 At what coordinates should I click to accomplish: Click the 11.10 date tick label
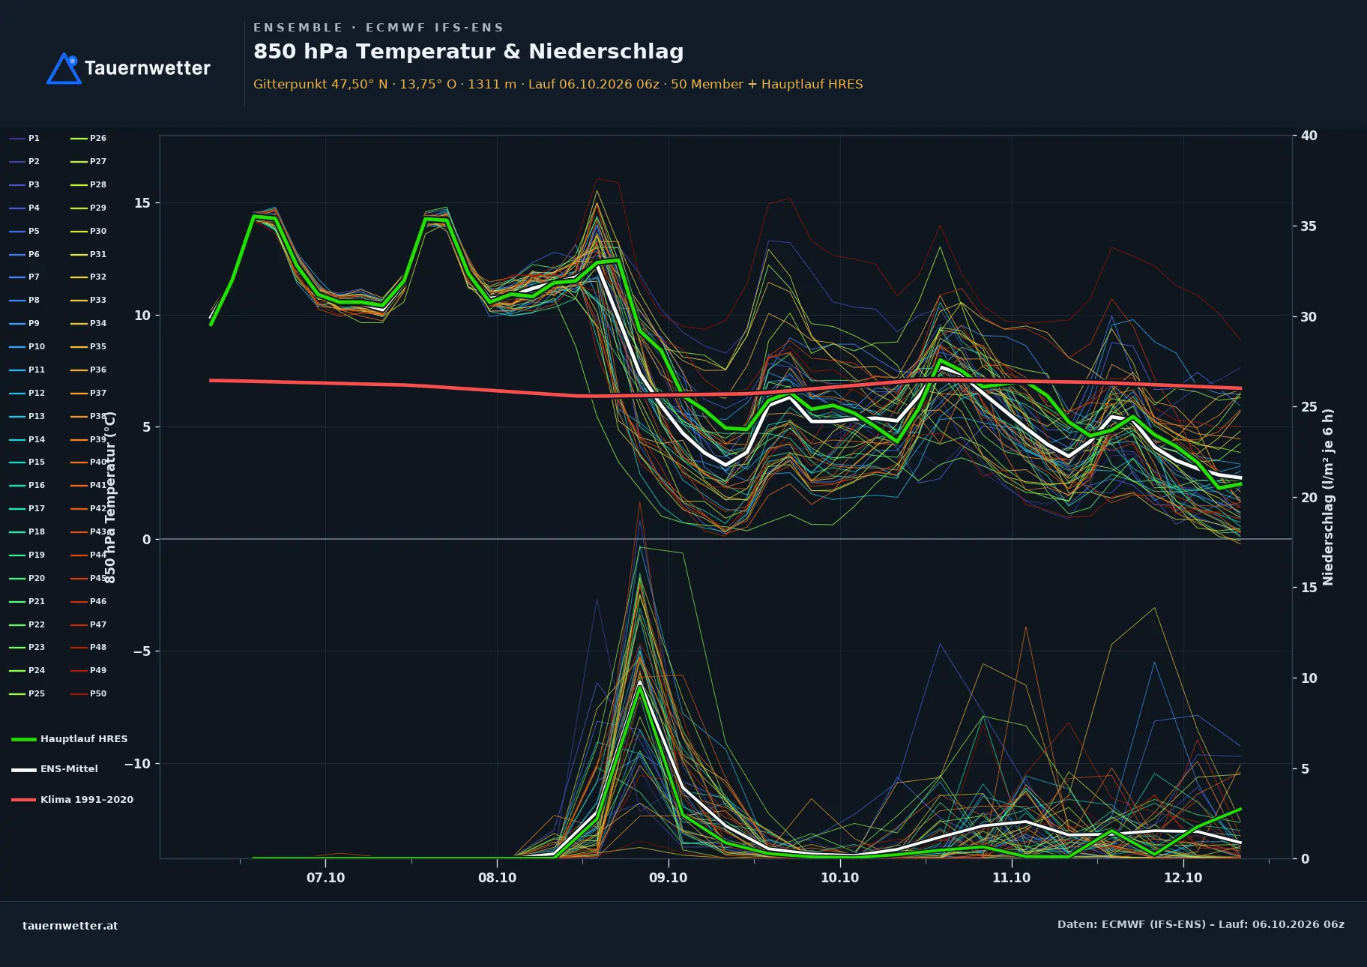[1011, 878]
